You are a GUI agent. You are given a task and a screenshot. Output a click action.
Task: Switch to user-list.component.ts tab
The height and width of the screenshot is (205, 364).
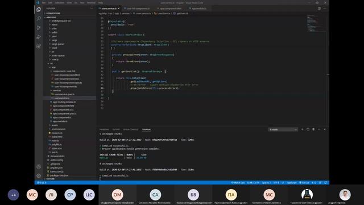click(138, 9)
